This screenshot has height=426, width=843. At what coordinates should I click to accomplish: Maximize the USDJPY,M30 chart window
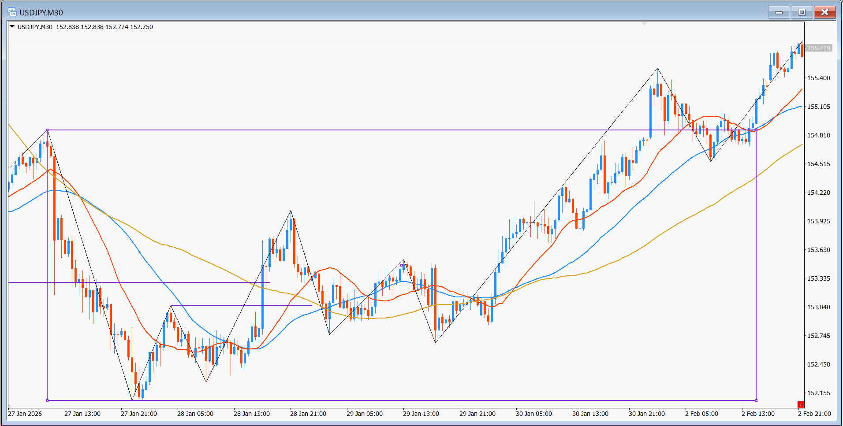[802, 12]
